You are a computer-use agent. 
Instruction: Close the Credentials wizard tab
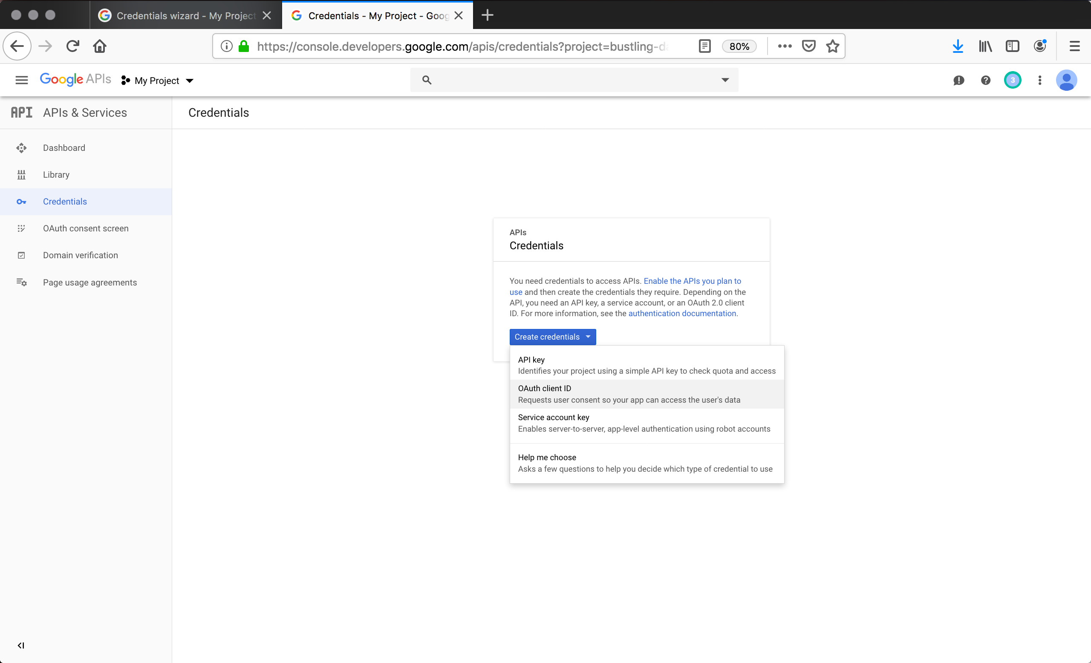(266, 15)
